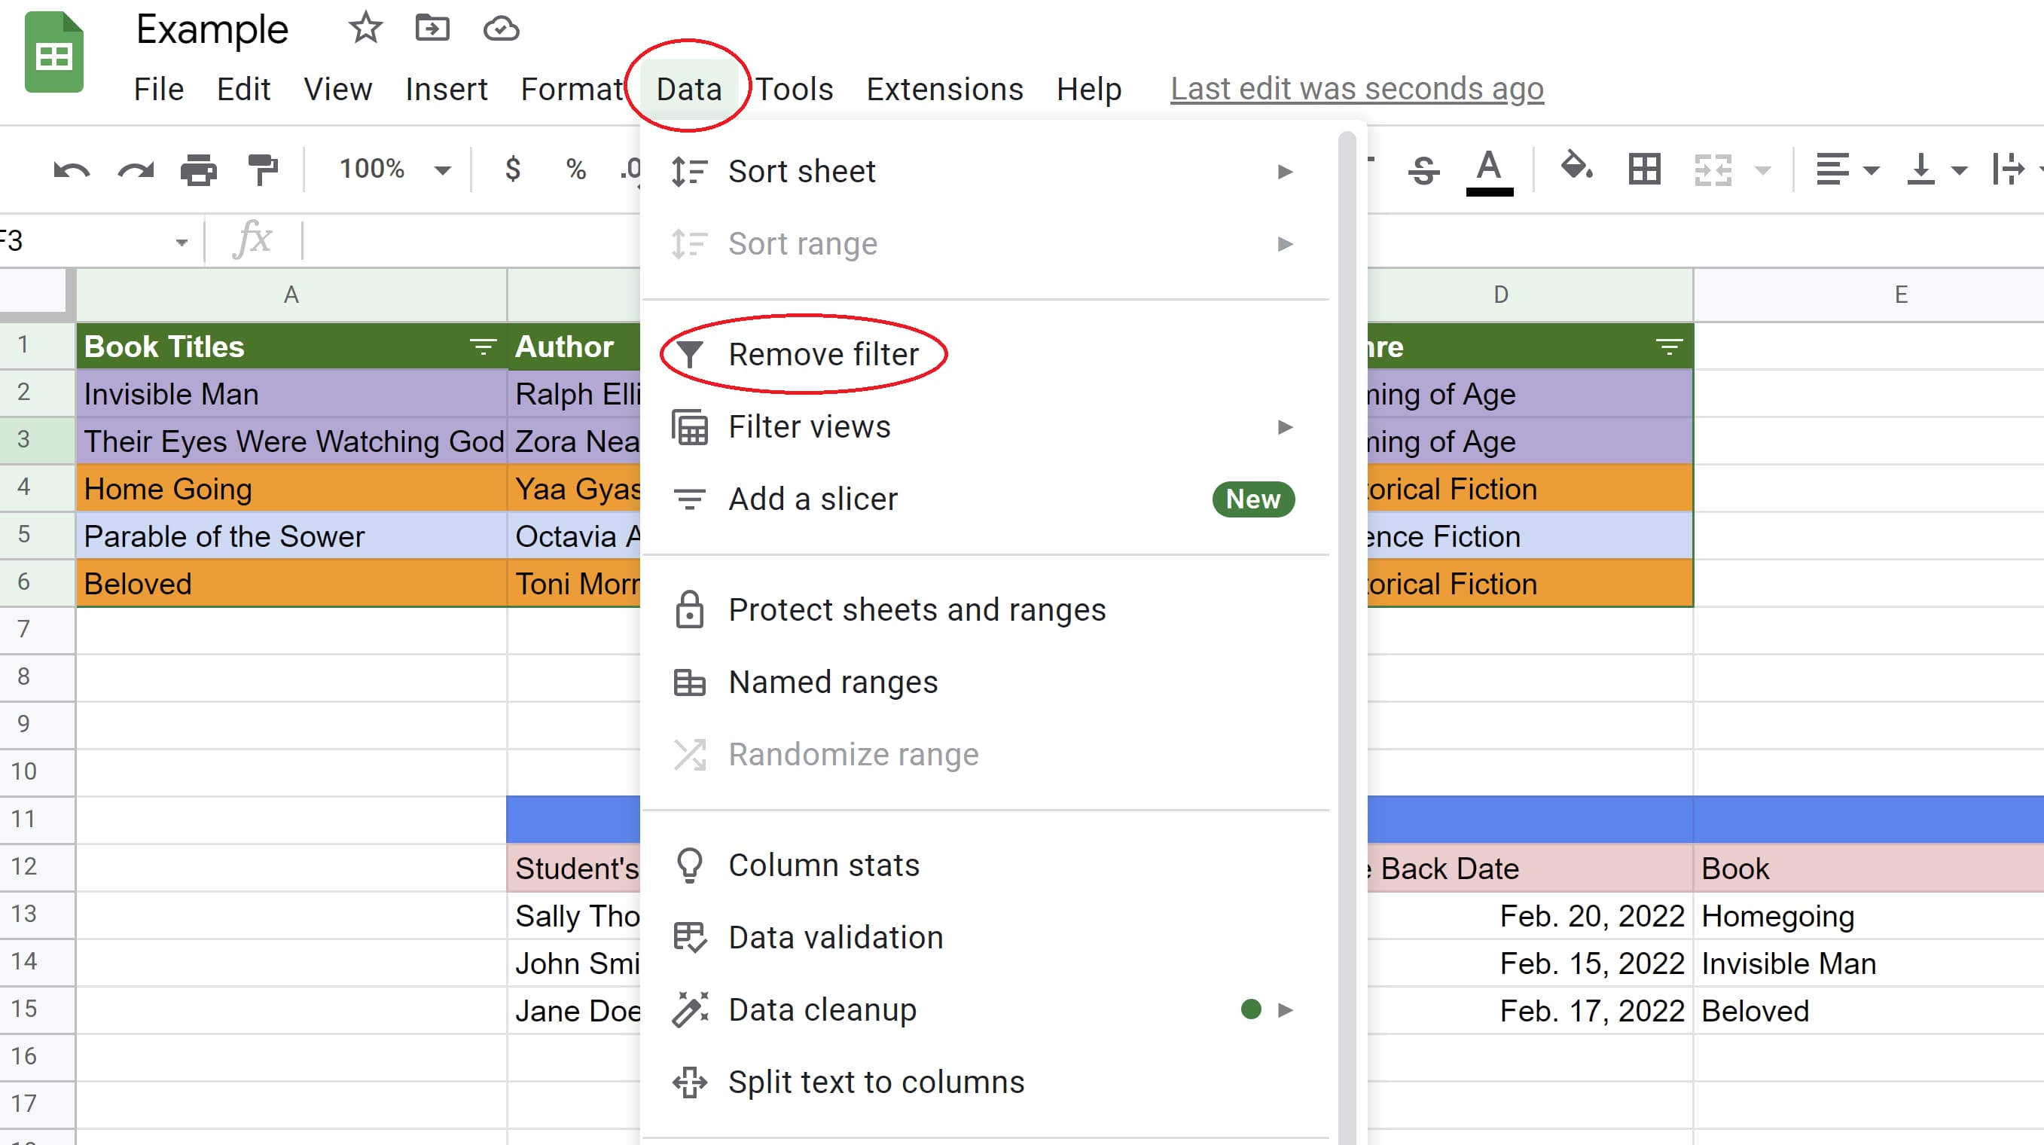Click Add a slicer option

point(813,499)
